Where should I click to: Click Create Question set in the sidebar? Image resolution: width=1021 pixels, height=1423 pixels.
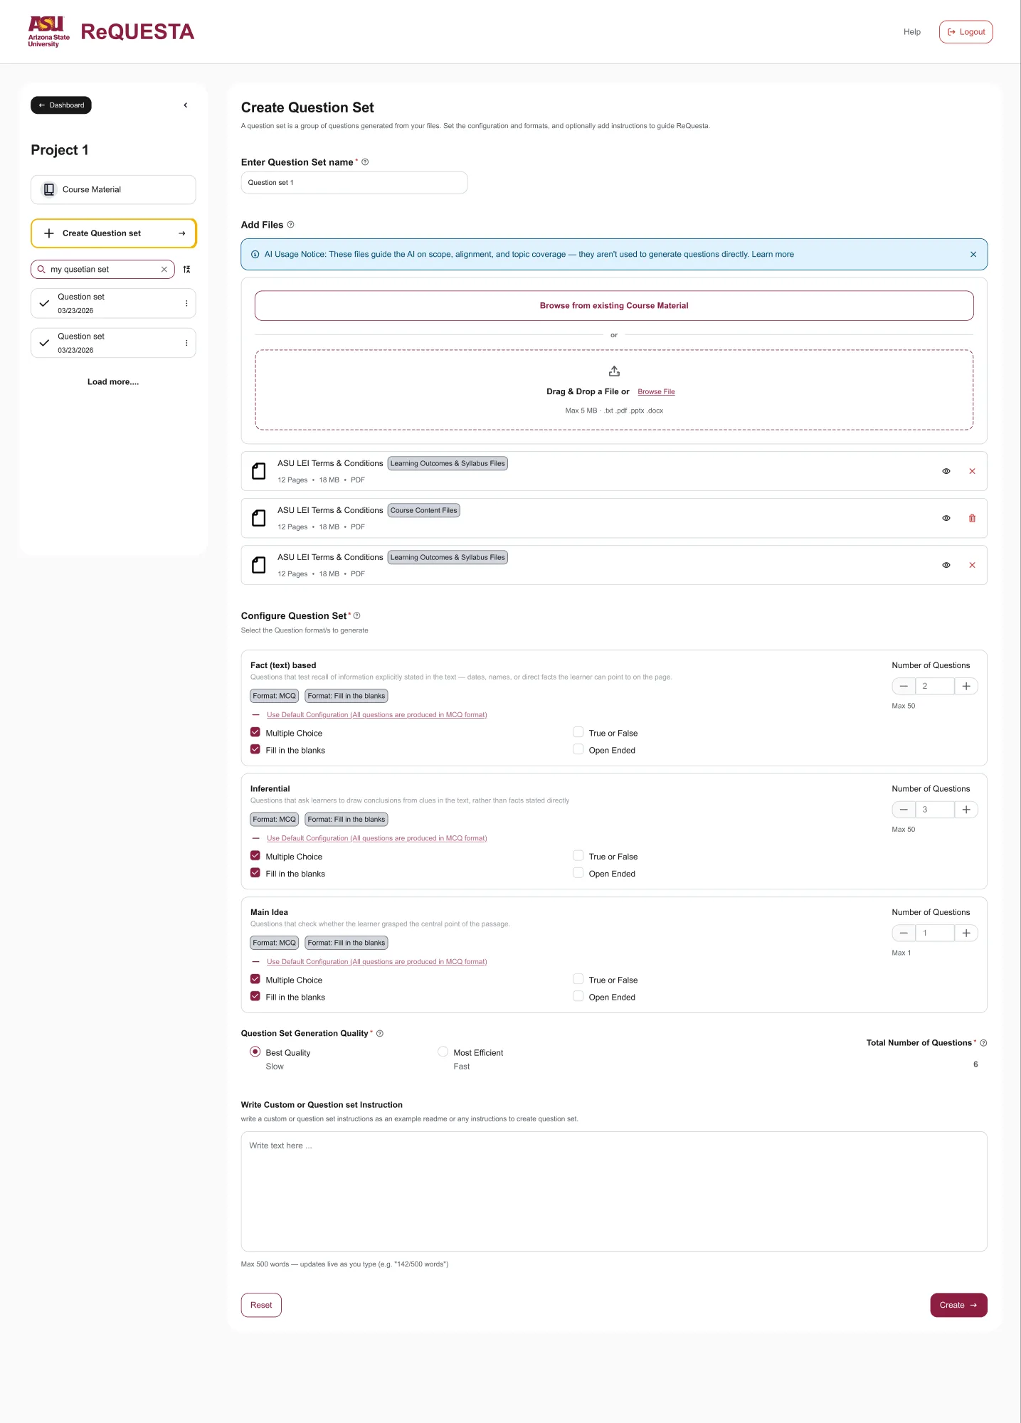(x=113, y=233)
